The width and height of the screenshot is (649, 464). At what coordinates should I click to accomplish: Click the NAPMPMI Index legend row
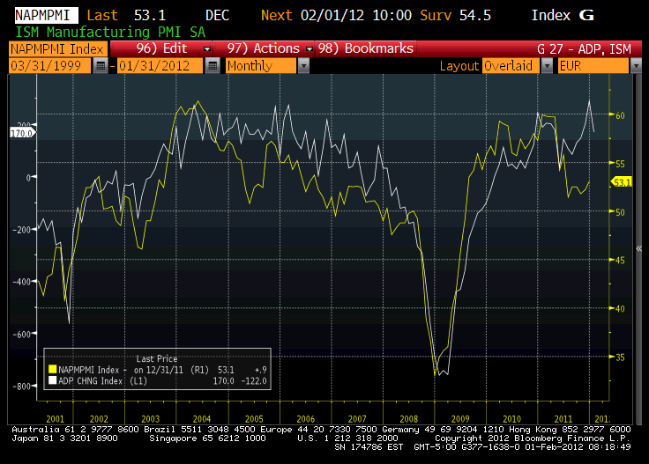[157, 370]
